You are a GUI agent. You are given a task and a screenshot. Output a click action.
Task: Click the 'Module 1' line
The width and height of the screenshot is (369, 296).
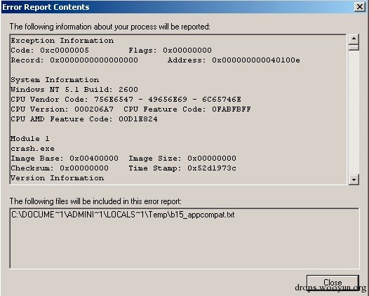(x=30, y=139)
